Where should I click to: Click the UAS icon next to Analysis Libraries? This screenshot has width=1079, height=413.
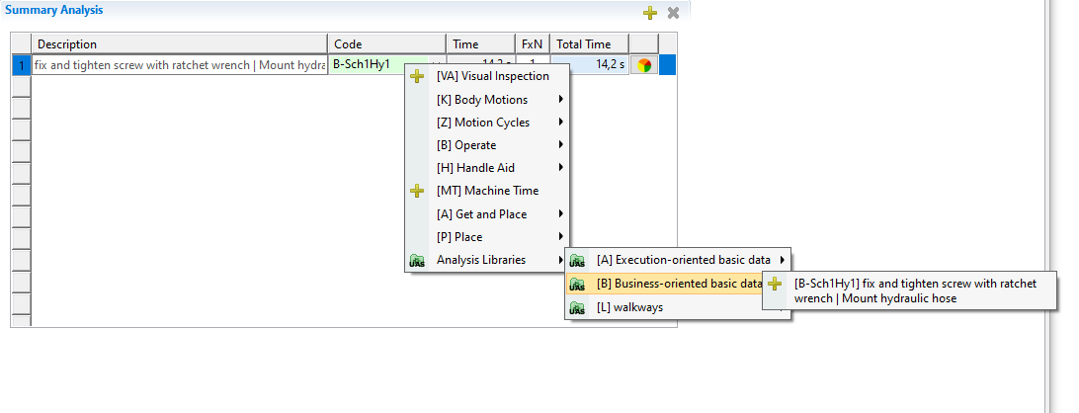(x=417, y=261)
